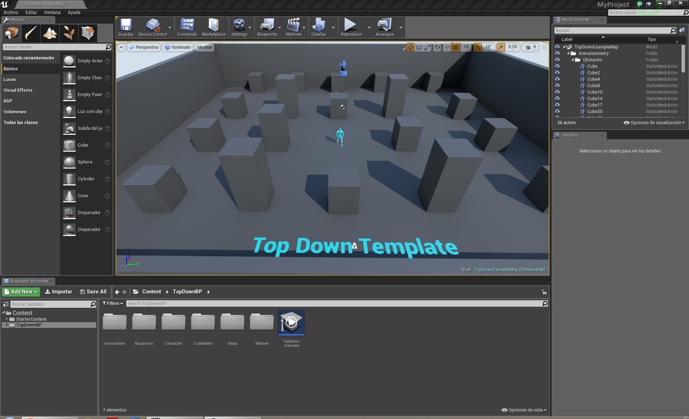689x419 pixels.
Task: Hide the Cube4 actor using its eye icon
Action: 558,80
